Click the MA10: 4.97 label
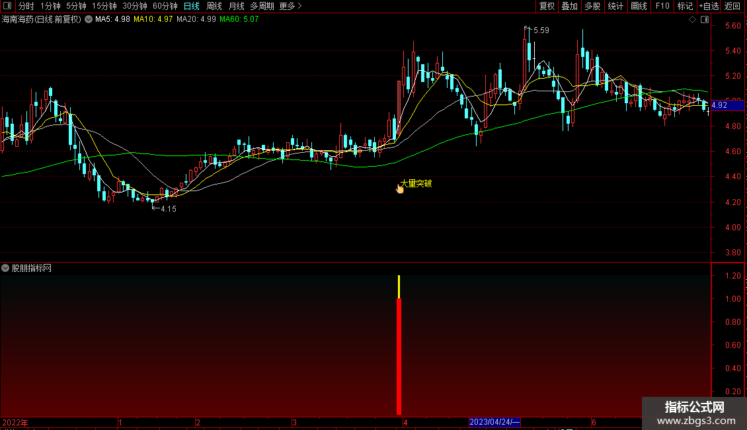The height and width of the screenshot is (430, 747). (153, 19)
